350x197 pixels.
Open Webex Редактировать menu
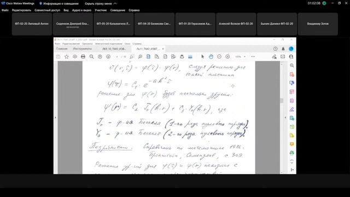(x=21, y=10)
